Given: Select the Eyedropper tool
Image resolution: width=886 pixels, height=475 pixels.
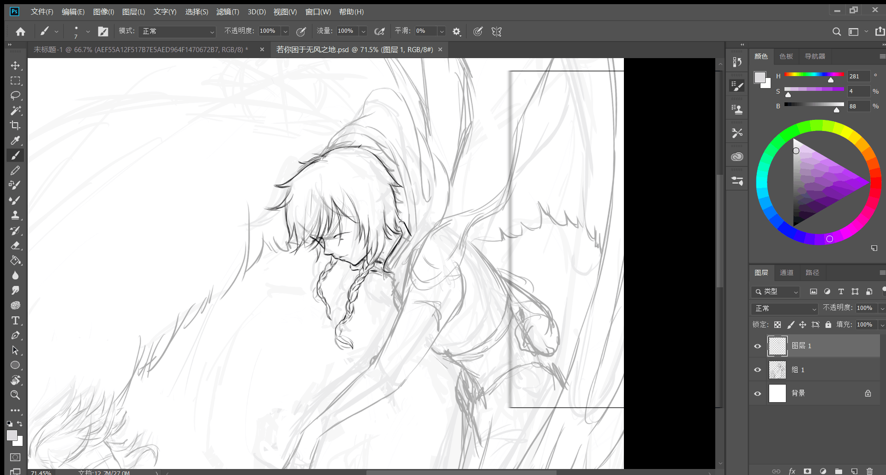Looking at the screenshot, I should pyautogui.click(x=15, y=141).
